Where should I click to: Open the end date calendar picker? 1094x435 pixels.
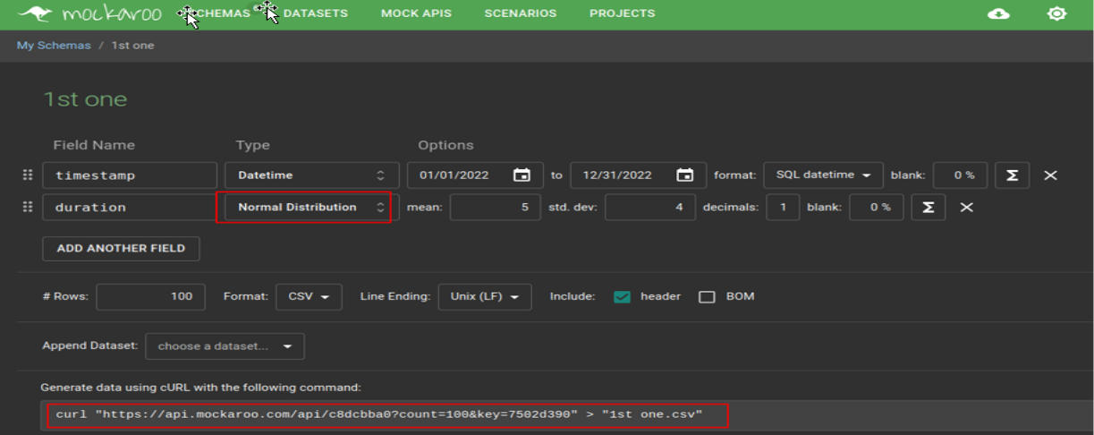(684, 175)
